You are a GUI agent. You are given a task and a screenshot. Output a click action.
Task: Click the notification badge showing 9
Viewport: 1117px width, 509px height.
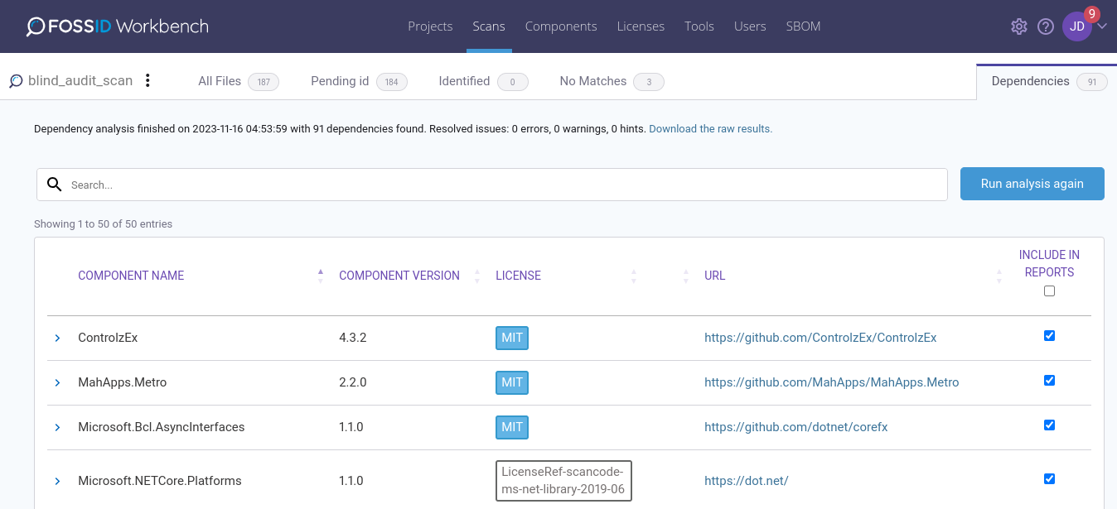point(1092,14)
